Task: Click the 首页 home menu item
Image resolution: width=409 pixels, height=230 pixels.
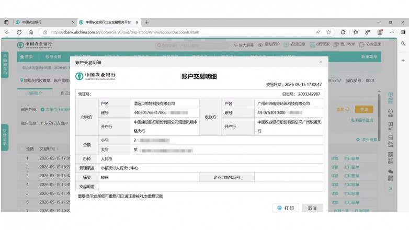Action: (x=27, y=56)
